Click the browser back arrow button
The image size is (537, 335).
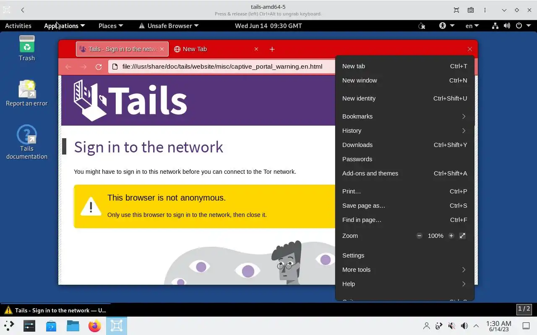68,67
